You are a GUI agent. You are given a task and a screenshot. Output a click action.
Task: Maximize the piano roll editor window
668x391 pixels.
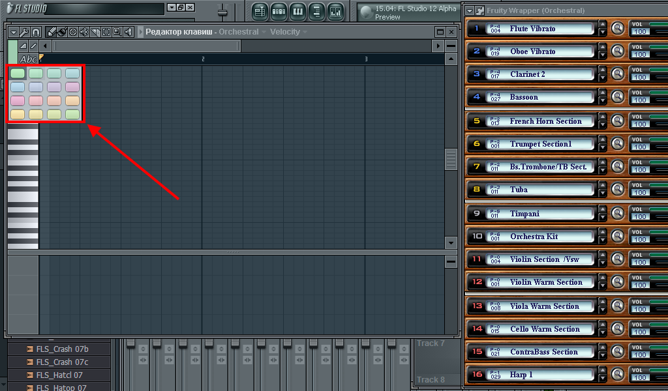[440, 32]
